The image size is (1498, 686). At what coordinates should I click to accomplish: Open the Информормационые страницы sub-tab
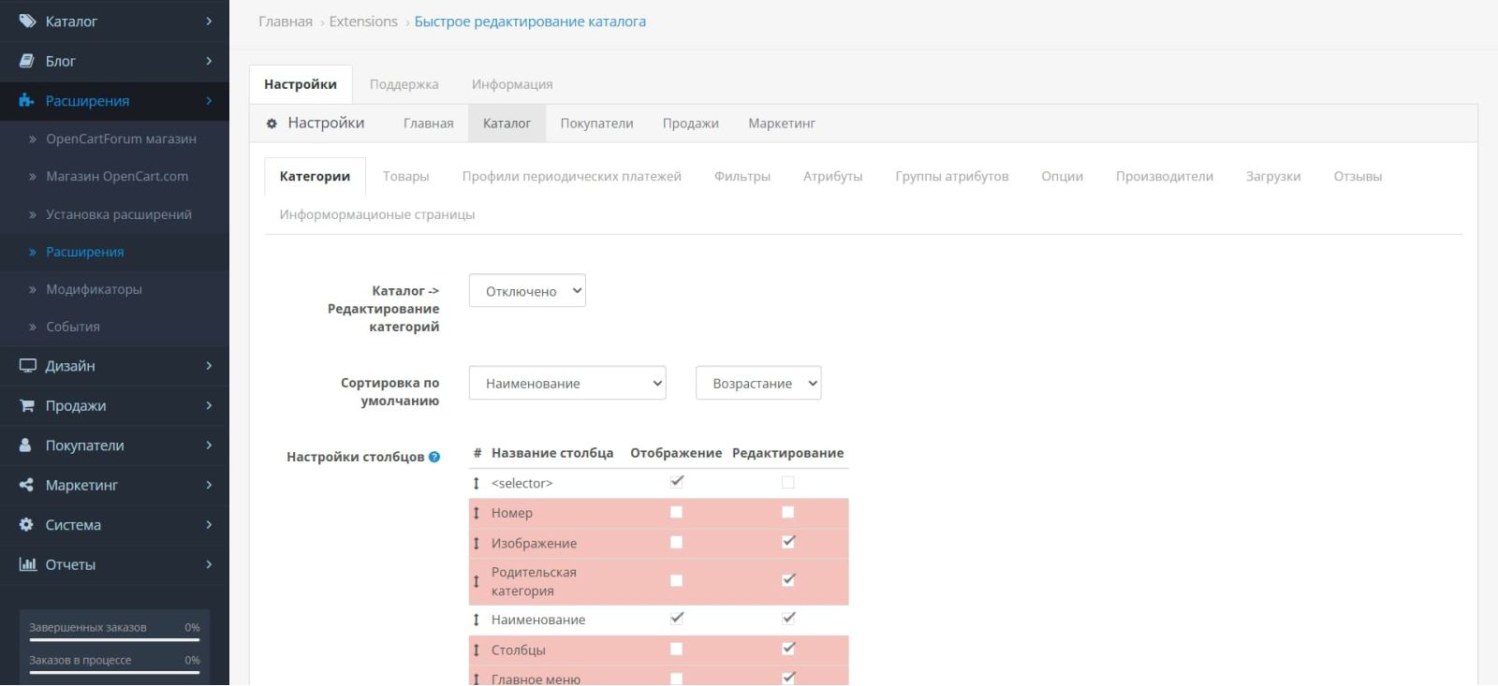(x=377, y=214)
